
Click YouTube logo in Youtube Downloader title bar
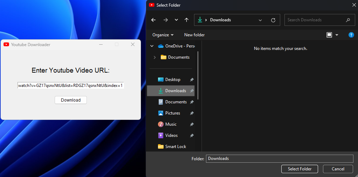click(6, 45)
